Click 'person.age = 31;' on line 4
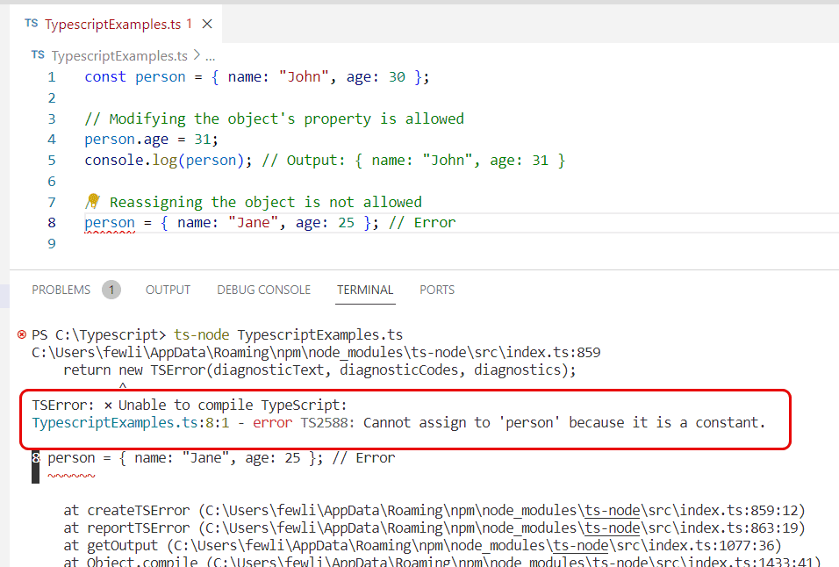The image size is (839, 567). pyautogui.click(x=152, y=140)
